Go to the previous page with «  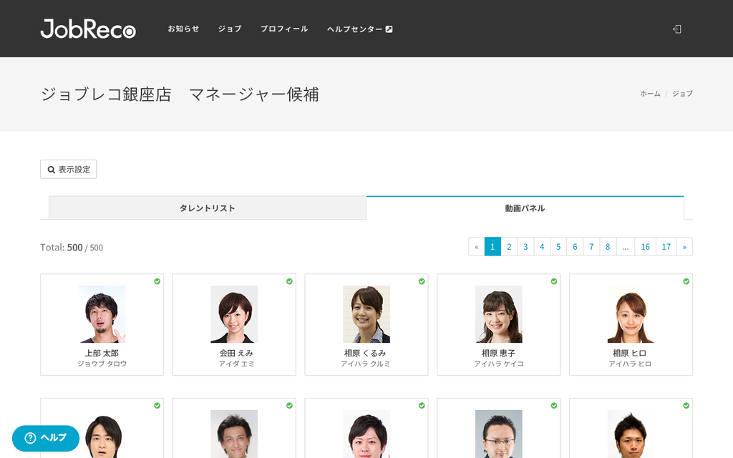(x=476, y=247)
